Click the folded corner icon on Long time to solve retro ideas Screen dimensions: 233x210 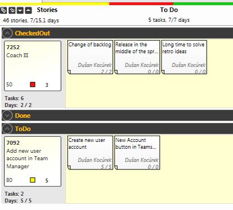pyautogui.click(x=163, y=72)
